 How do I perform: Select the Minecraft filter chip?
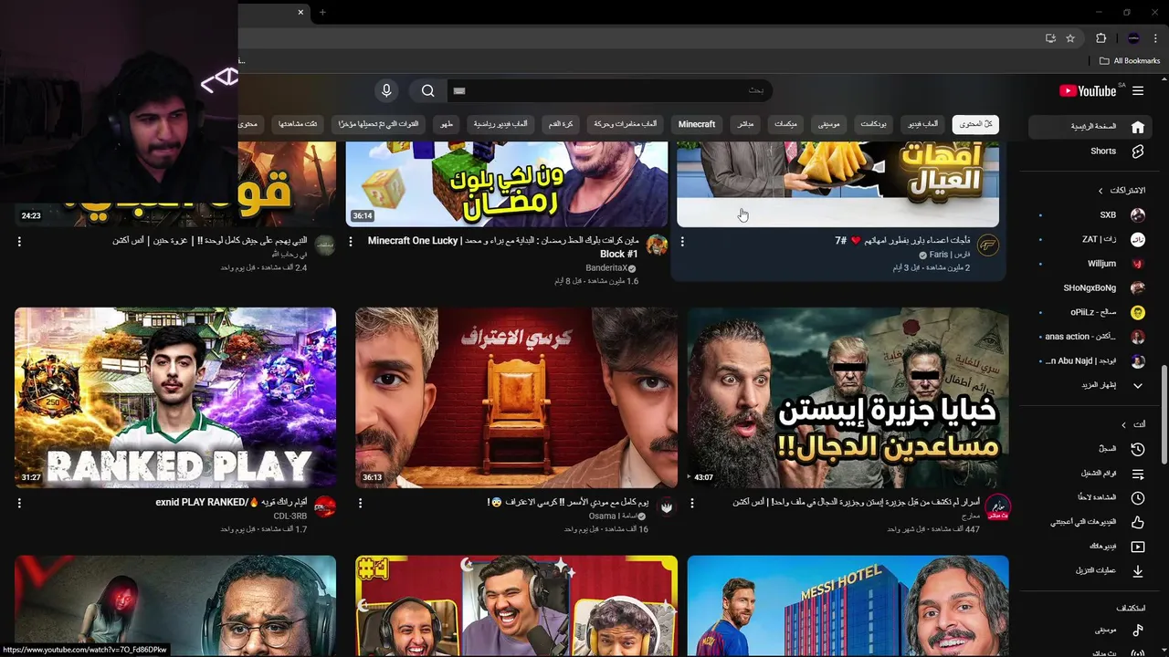pos(697,124)
